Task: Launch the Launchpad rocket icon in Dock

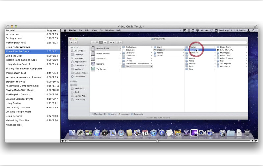Action: point(80,133)
